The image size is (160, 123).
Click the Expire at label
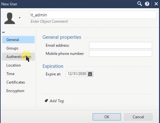(x=53, y=74)
